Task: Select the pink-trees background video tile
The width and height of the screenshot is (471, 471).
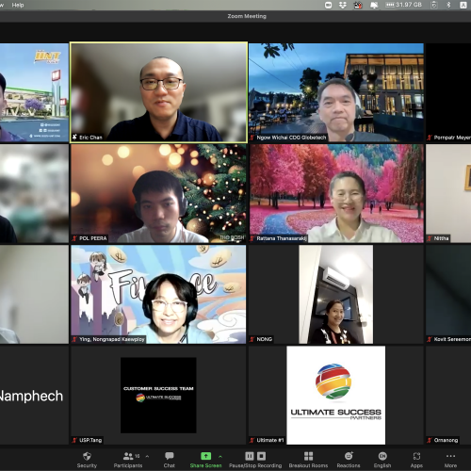Action: 336,193
